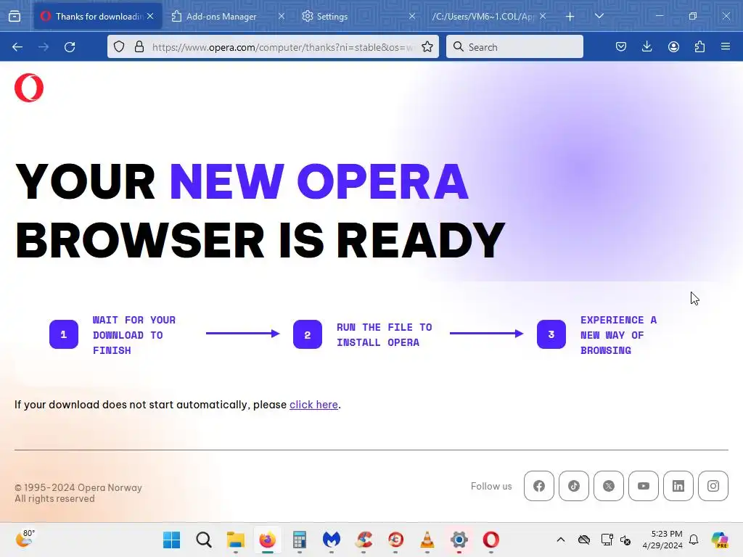The width and height of the screenshot is (743, 557).
Task: Open Opera's YouTube channel
Action: coord(644,486)
